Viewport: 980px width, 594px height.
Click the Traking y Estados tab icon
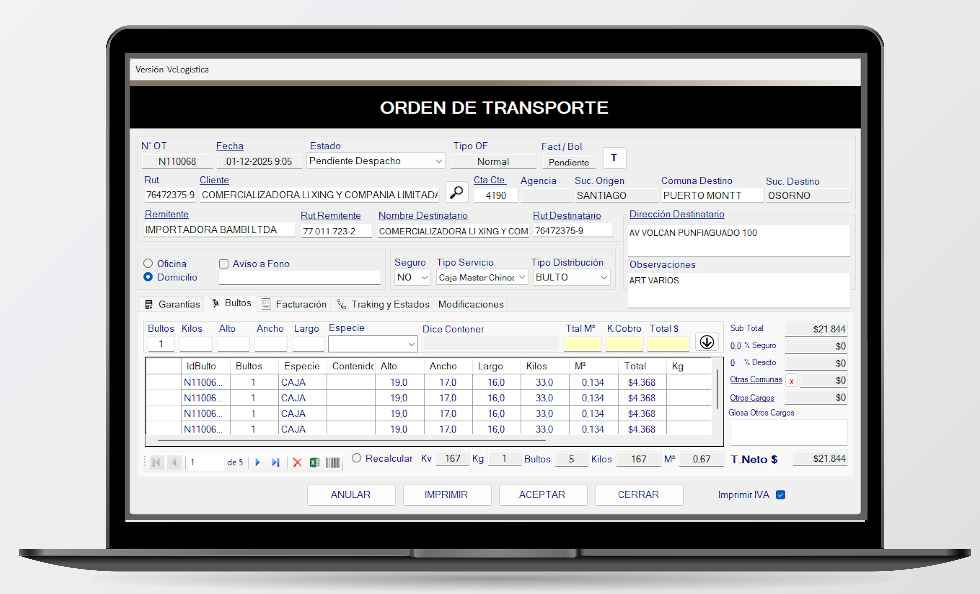pos(341,304)
